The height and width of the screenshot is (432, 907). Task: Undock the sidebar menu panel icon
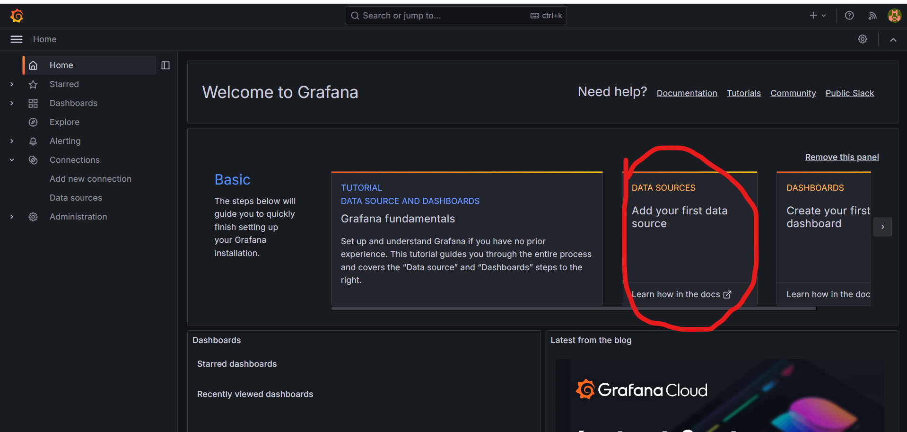coord(166,65)
